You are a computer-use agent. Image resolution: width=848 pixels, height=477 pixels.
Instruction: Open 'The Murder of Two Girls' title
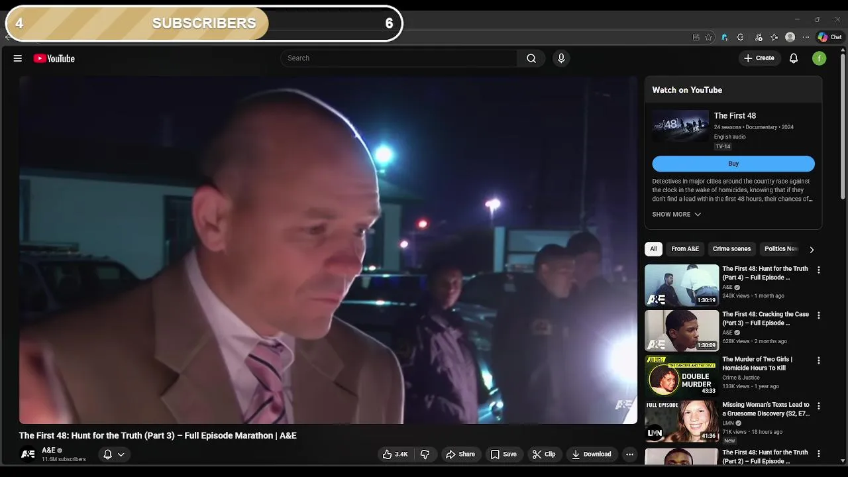[757, 364]
